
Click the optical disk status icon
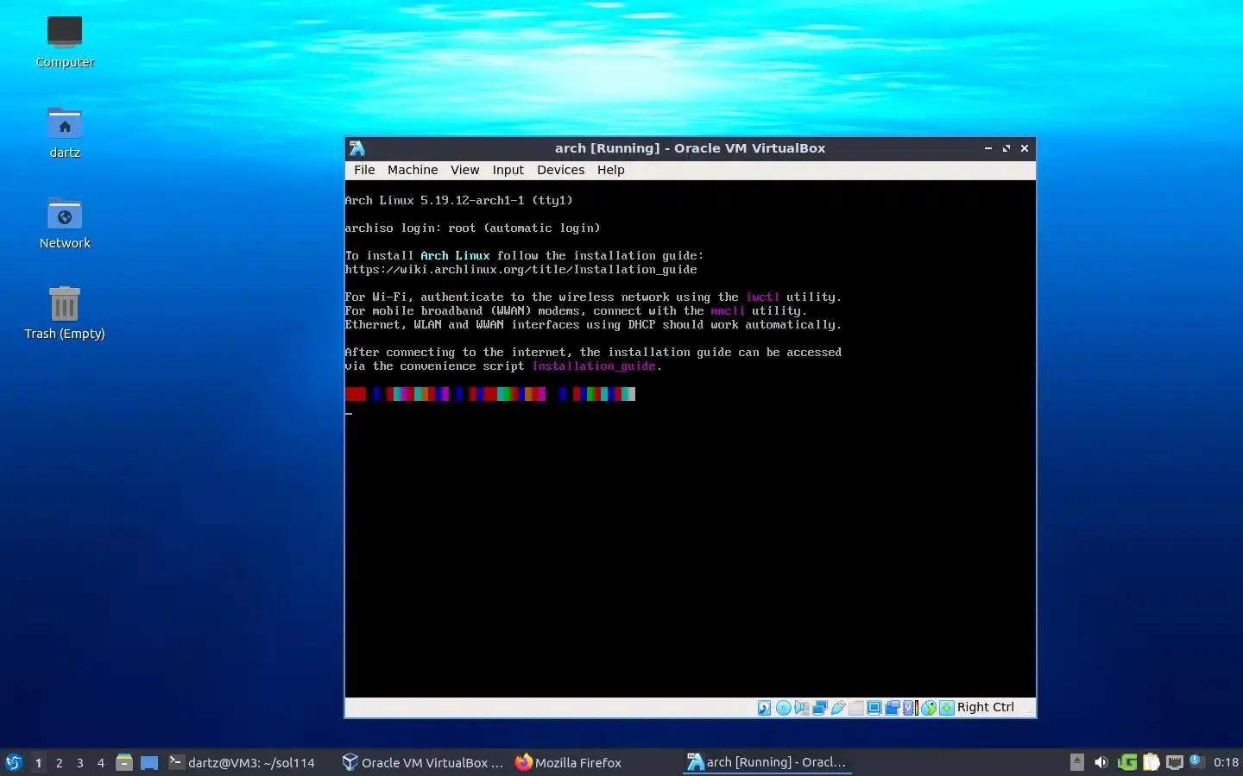click(x=783, y=708)
